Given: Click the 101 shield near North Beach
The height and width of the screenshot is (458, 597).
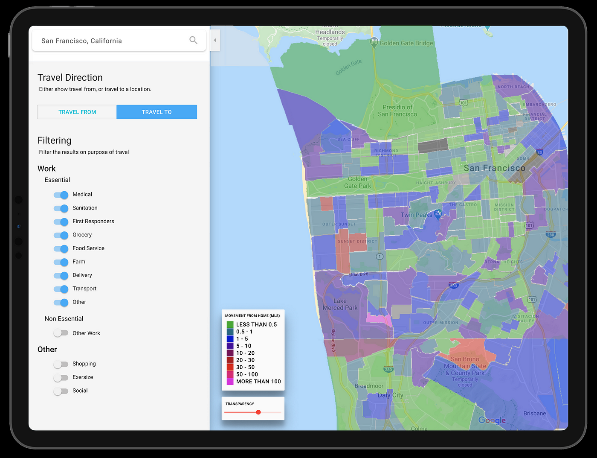Looking at the screenshot, I should 464,103.
